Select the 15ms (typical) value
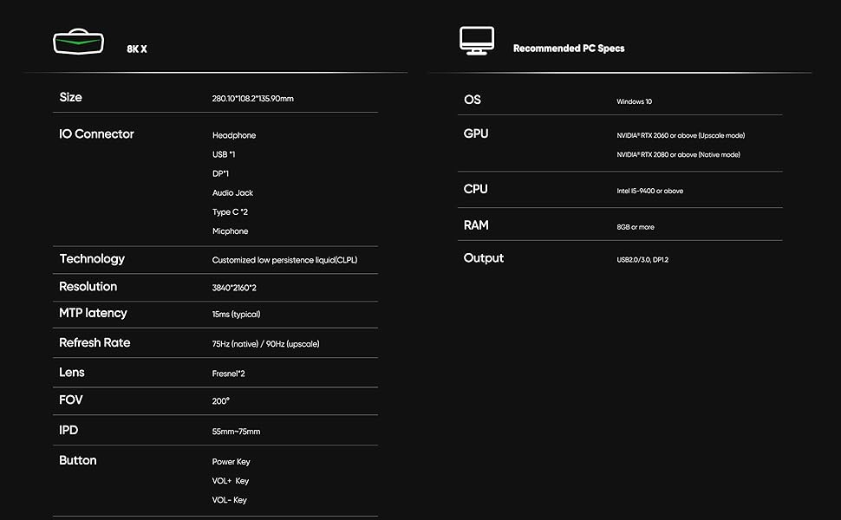The height and width of the screenshot is (520, 841). [x=236, y=314]
